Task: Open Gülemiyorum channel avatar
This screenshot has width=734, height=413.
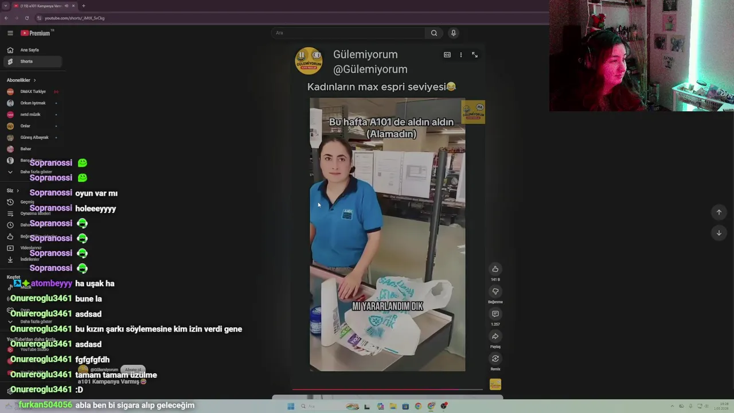Action: click(309, 61)
